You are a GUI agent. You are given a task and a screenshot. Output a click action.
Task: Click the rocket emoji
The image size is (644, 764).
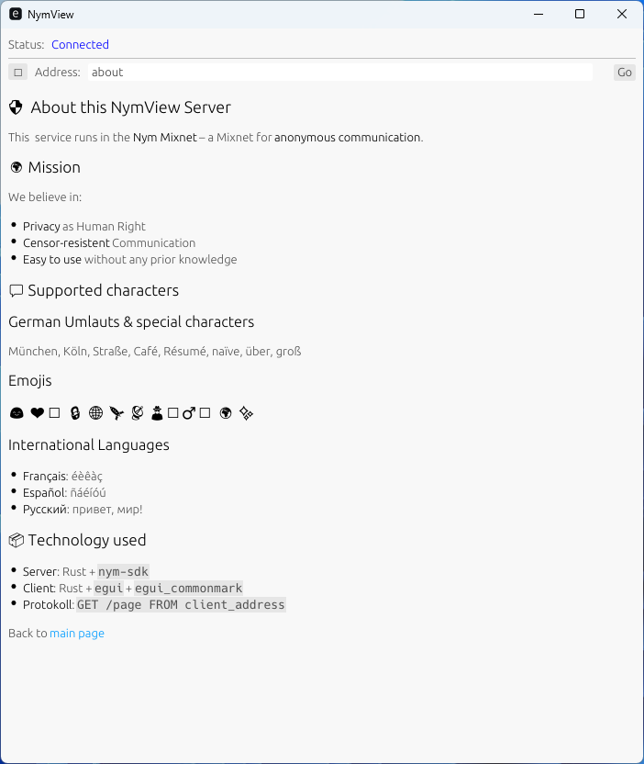pos(117,414)
